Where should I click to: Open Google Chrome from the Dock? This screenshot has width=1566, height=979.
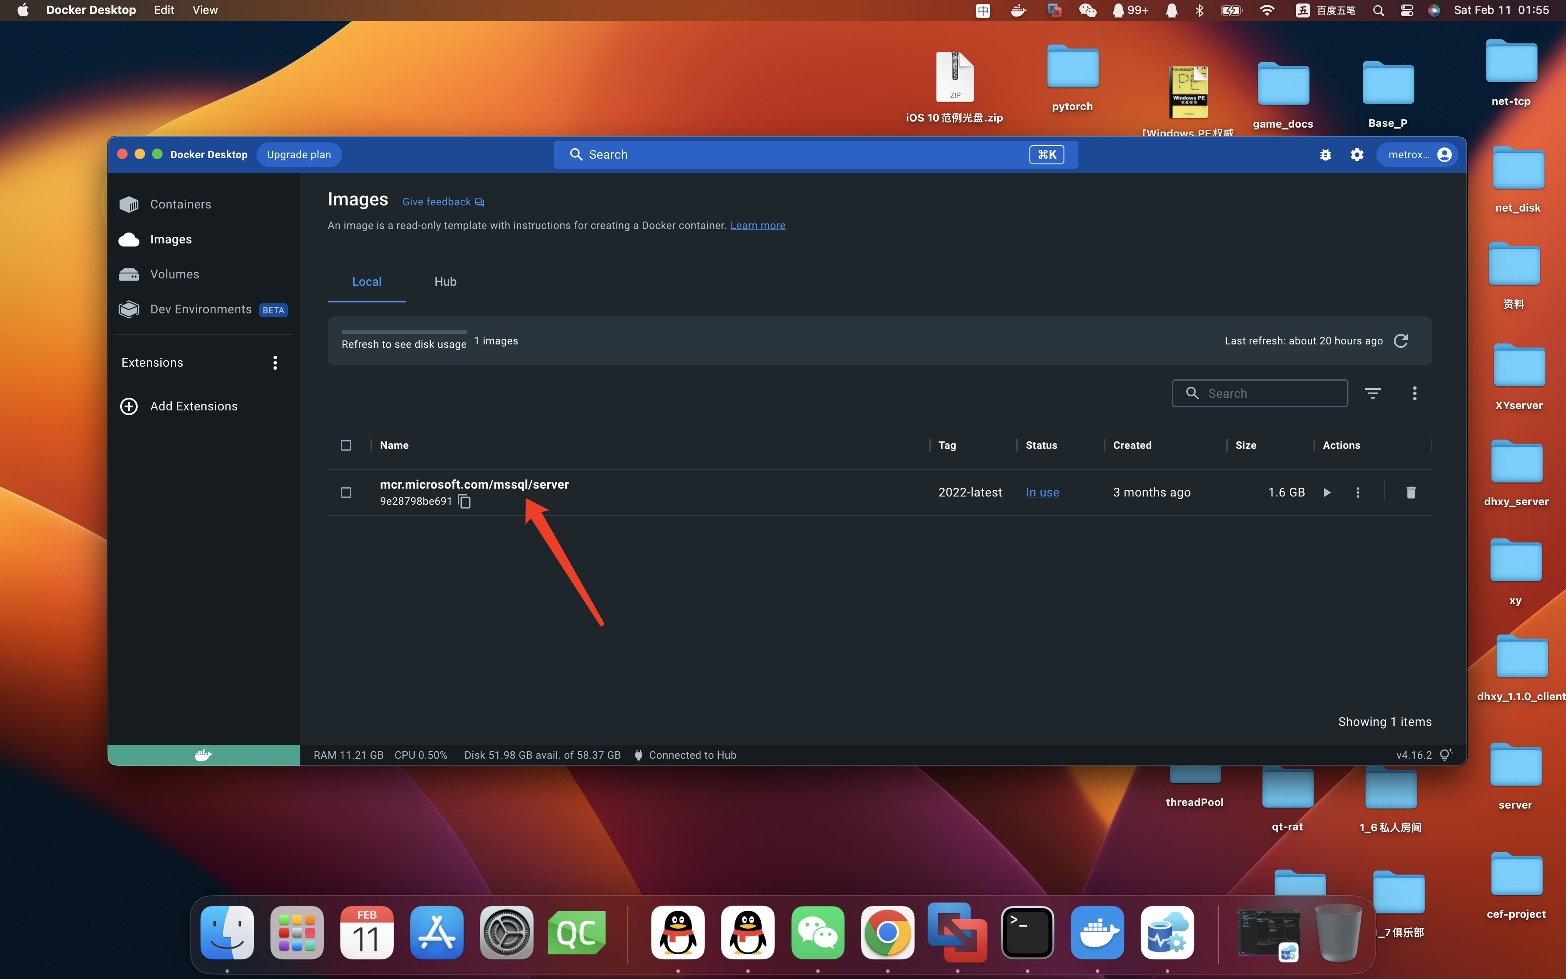[x=887, y=932]
